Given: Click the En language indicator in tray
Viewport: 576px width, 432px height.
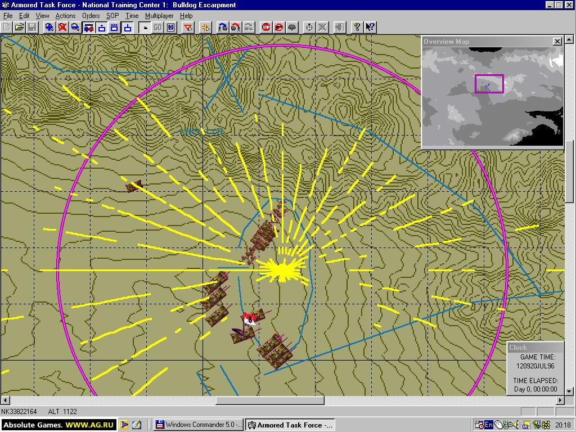Looking at the screenshot, I should coord(489,425).
